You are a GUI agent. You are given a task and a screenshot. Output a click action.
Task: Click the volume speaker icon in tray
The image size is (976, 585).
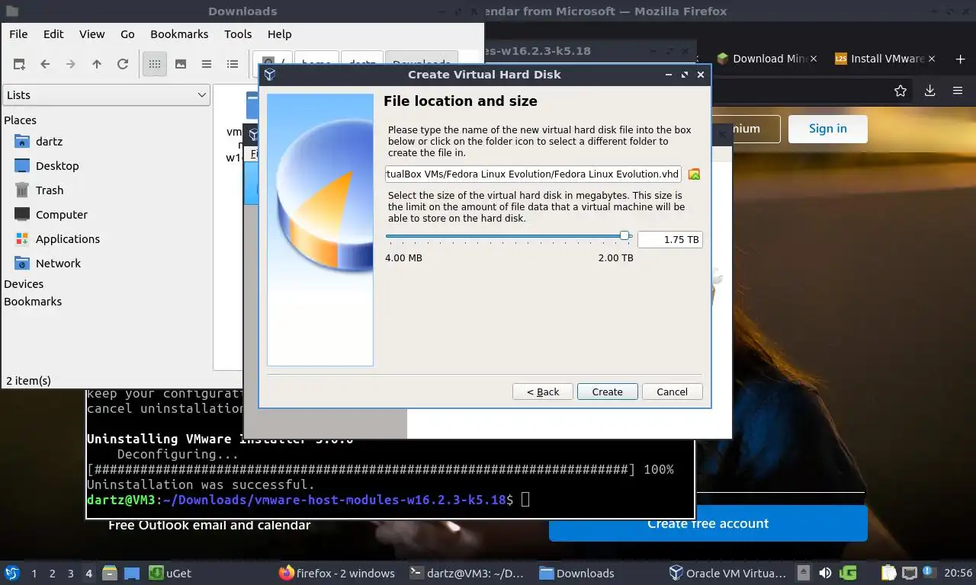tap(825, 573)
